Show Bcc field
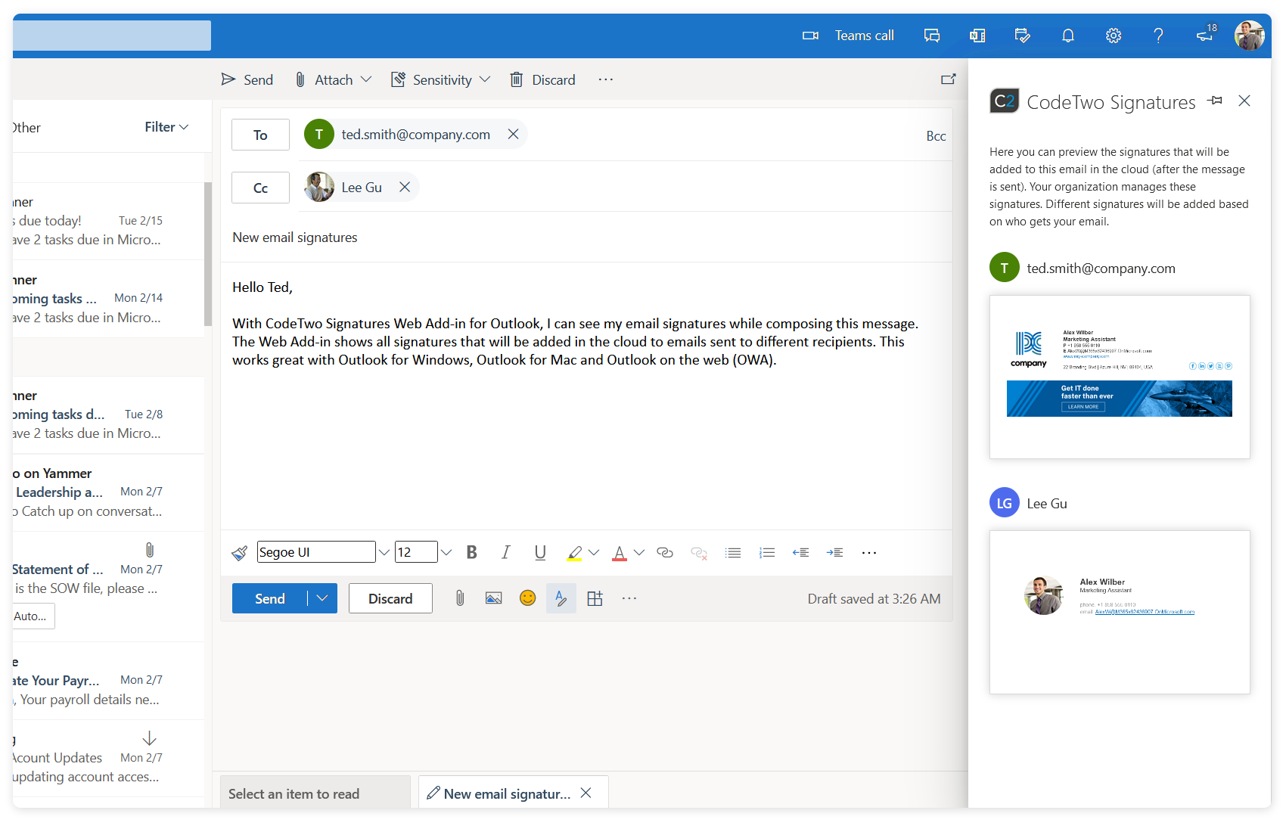Image resolution: width=1286 pixels, height=832 pixels. coord(936,136)
